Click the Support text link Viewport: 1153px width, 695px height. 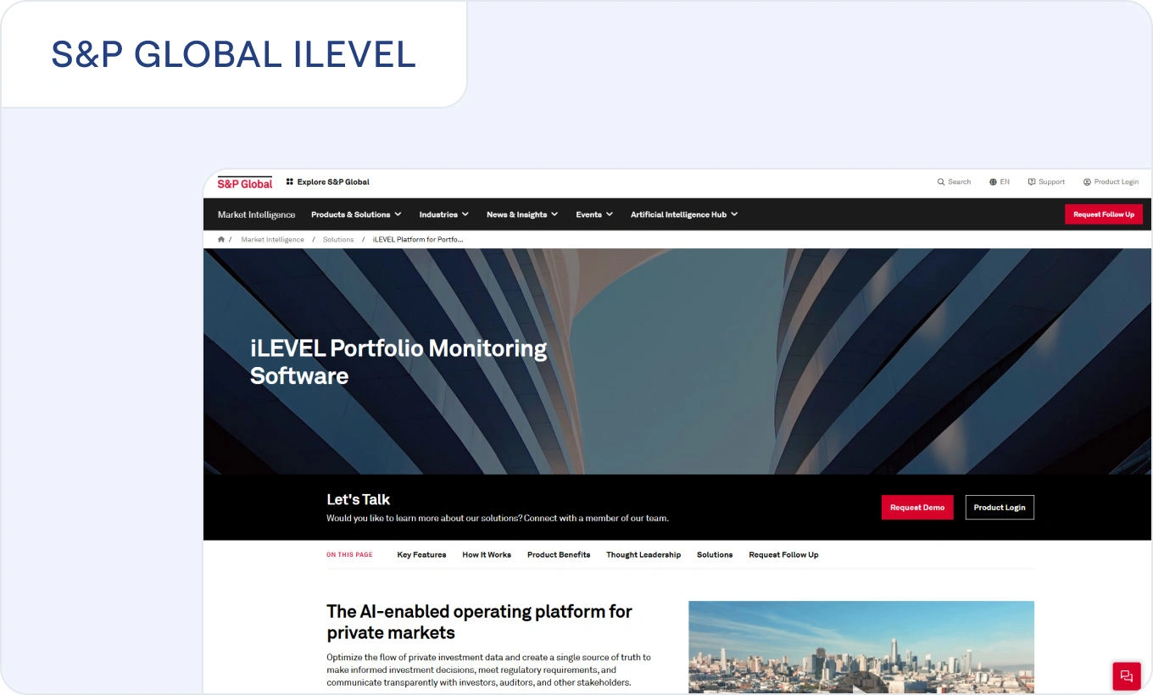[x=1051, y=181]
